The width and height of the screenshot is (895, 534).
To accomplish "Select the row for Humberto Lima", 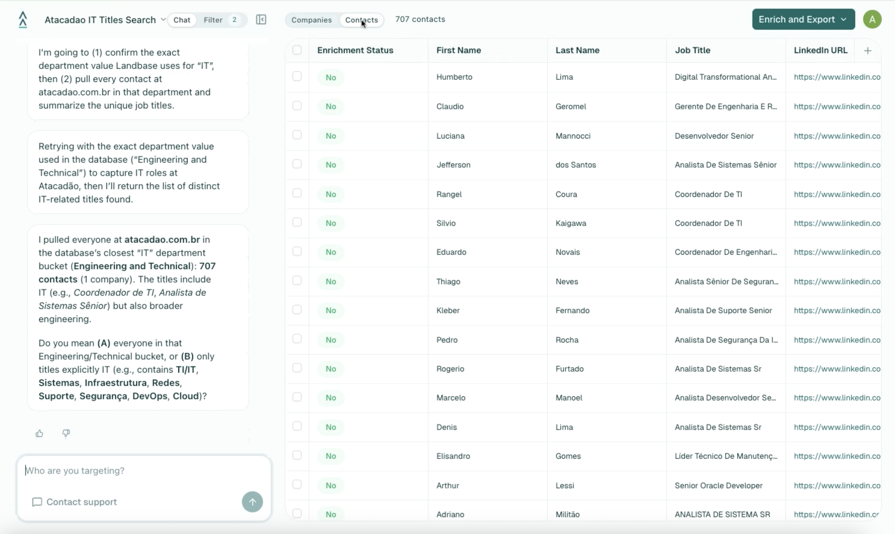I will click(x=297, y=76).
